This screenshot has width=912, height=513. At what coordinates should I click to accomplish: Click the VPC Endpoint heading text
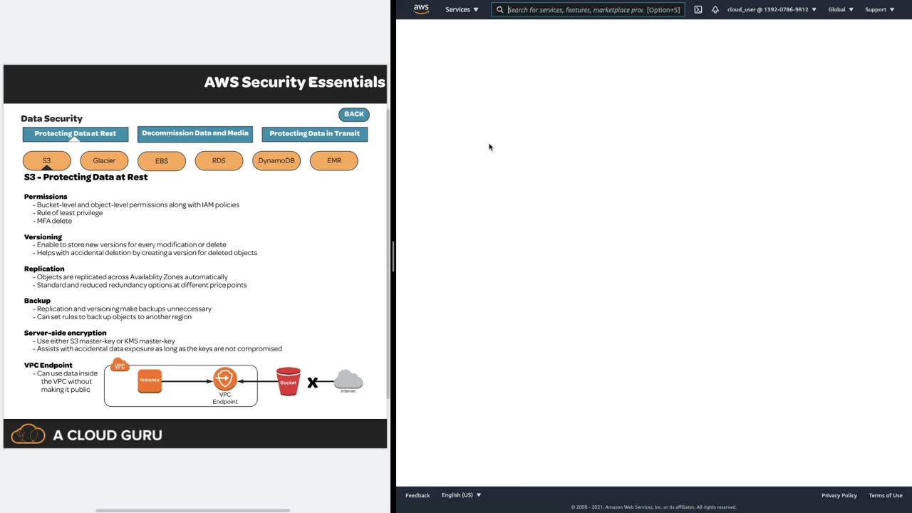48,366
